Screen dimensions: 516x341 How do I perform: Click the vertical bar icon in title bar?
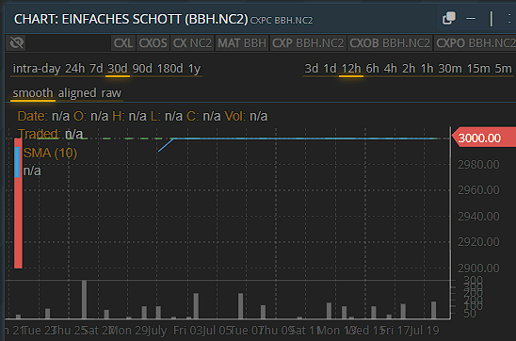click(x=492, y=19)
